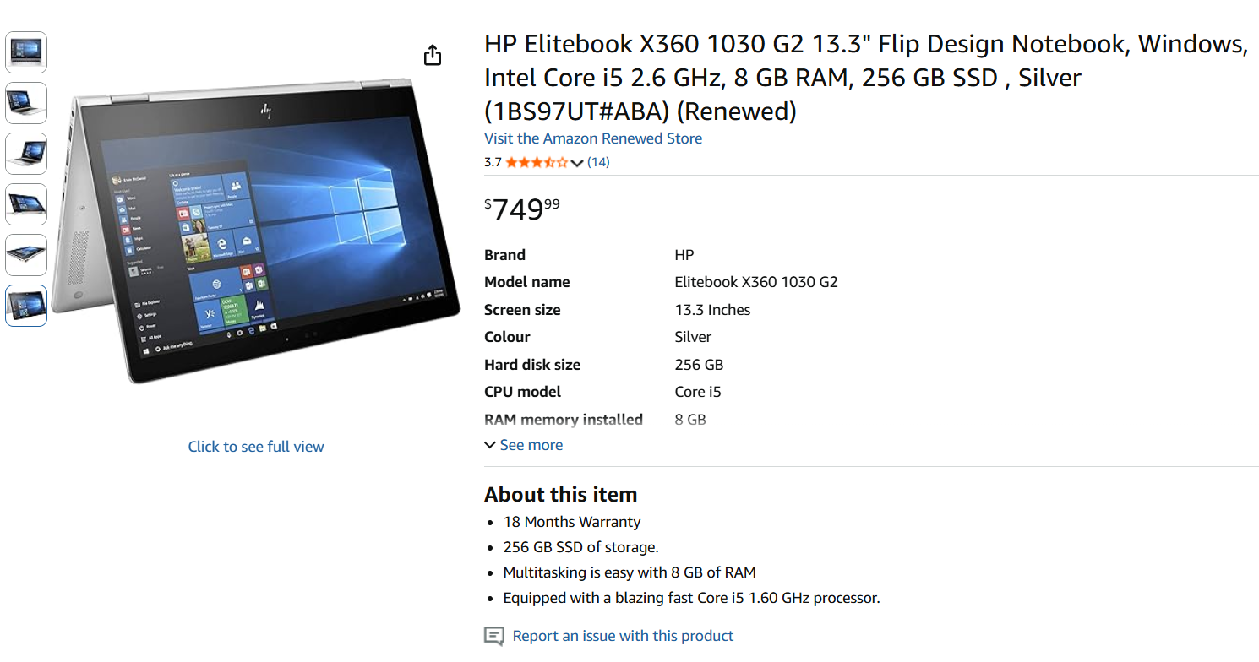
Task: Click the share icon
Action: 432,54
